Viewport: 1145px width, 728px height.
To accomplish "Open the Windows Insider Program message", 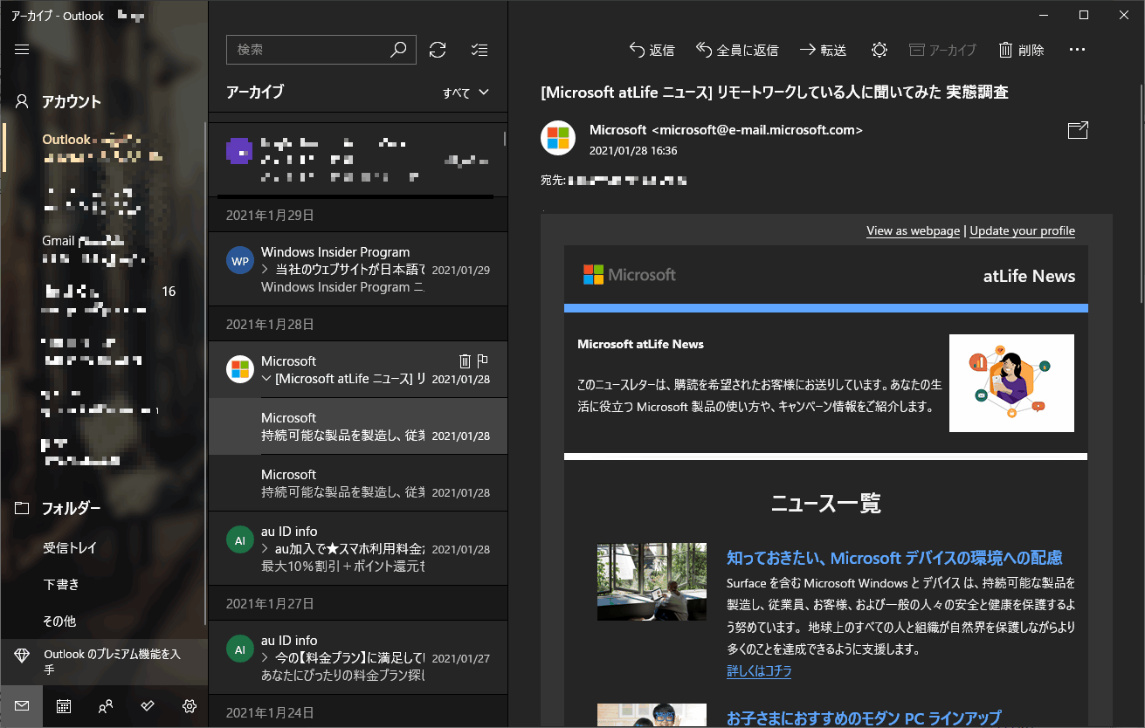I will coord(358,269).
